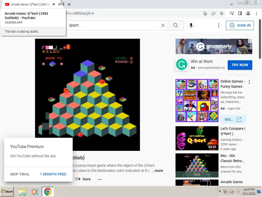Click the Grammarly logo icon

pyautogui.click(x=182, y=64)
